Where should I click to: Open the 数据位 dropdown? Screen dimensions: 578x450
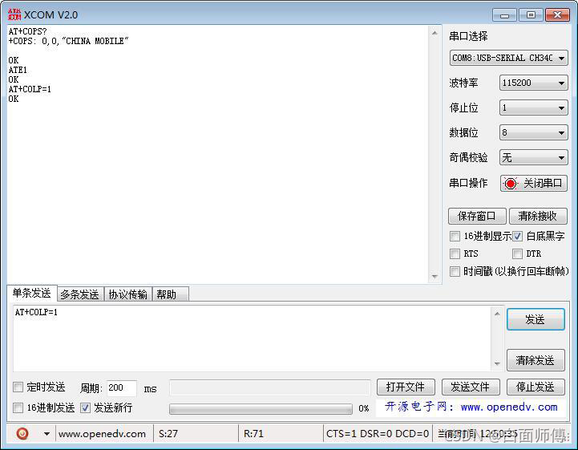(x=533, y=132)
